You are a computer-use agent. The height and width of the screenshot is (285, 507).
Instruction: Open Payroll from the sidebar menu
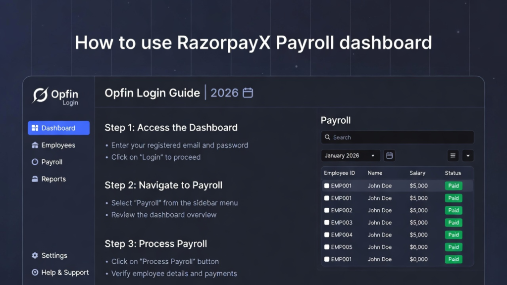51,162
